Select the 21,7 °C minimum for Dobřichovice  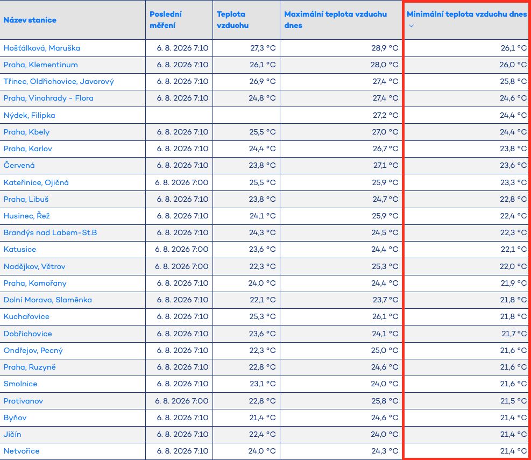pos(514,334)
